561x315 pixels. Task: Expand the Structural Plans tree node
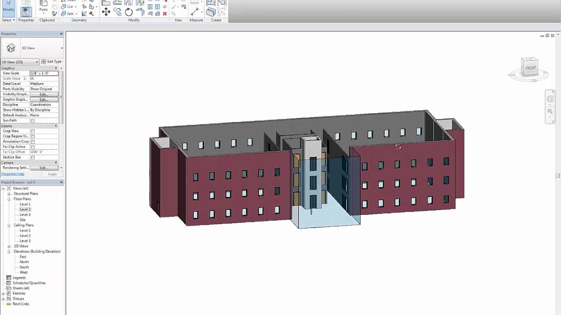click(x=9, y=194)
